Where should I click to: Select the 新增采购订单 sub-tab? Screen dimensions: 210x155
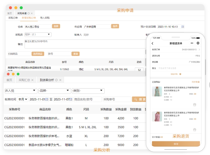[x=29, y=18]
